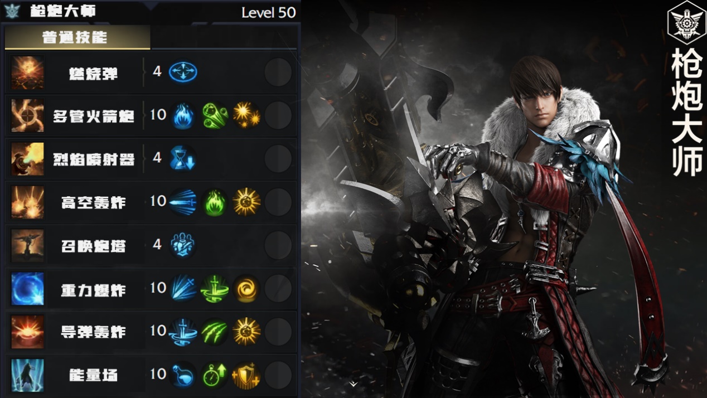Image resolution: width=707 pixels, height=398 pixels.
Task: Click the 枪炮大师 class emblem at top right
Action: 687,23
